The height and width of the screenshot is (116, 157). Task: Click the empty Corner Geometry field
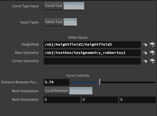[92, 61]
